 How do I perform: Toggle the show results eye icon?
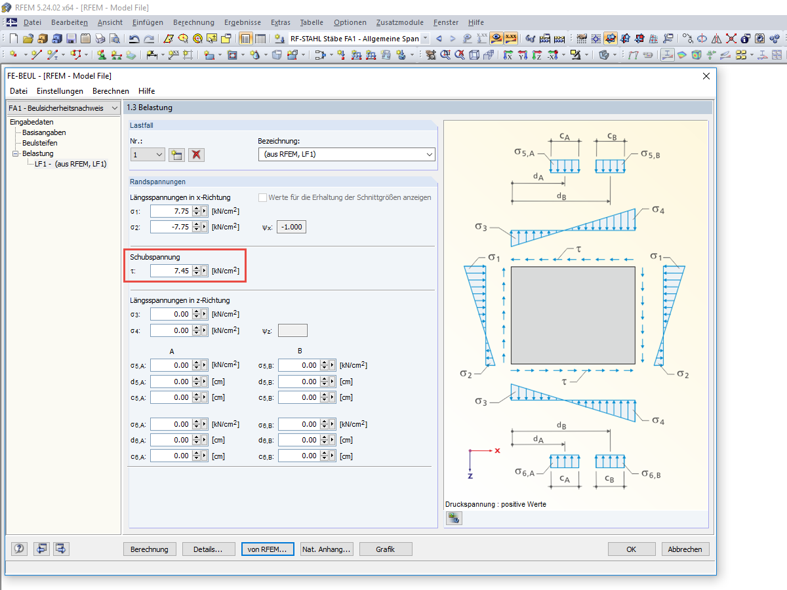click(496, 39)
